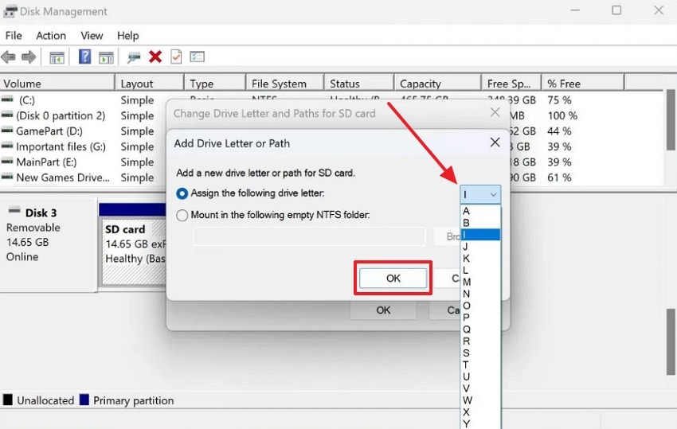Click the Back arrow toolbar icon
Screen dimensions: 677x429
tap(8, 57)
